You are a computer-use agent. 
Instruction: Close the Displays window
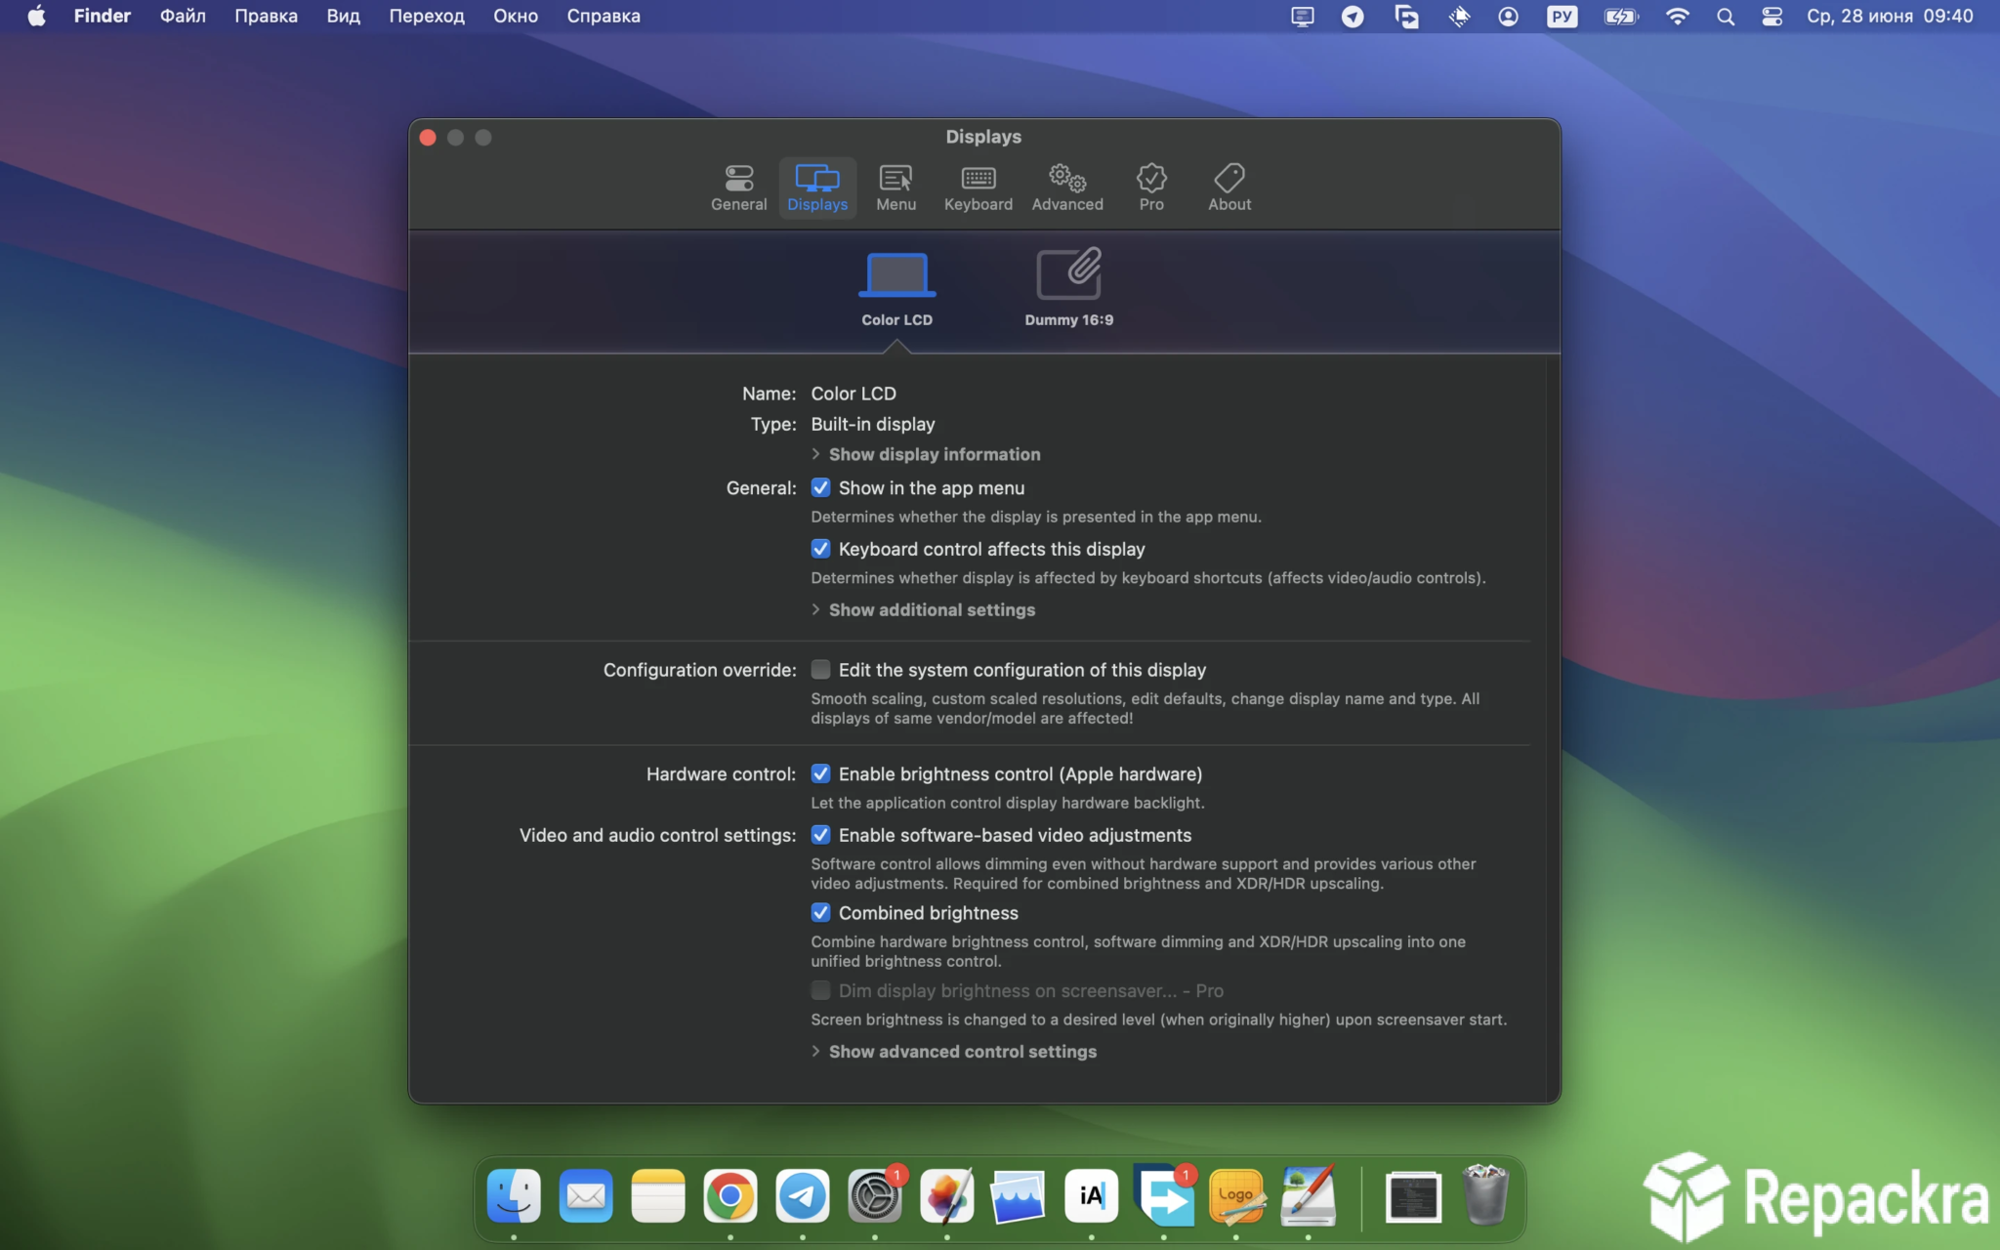(428, 138)
